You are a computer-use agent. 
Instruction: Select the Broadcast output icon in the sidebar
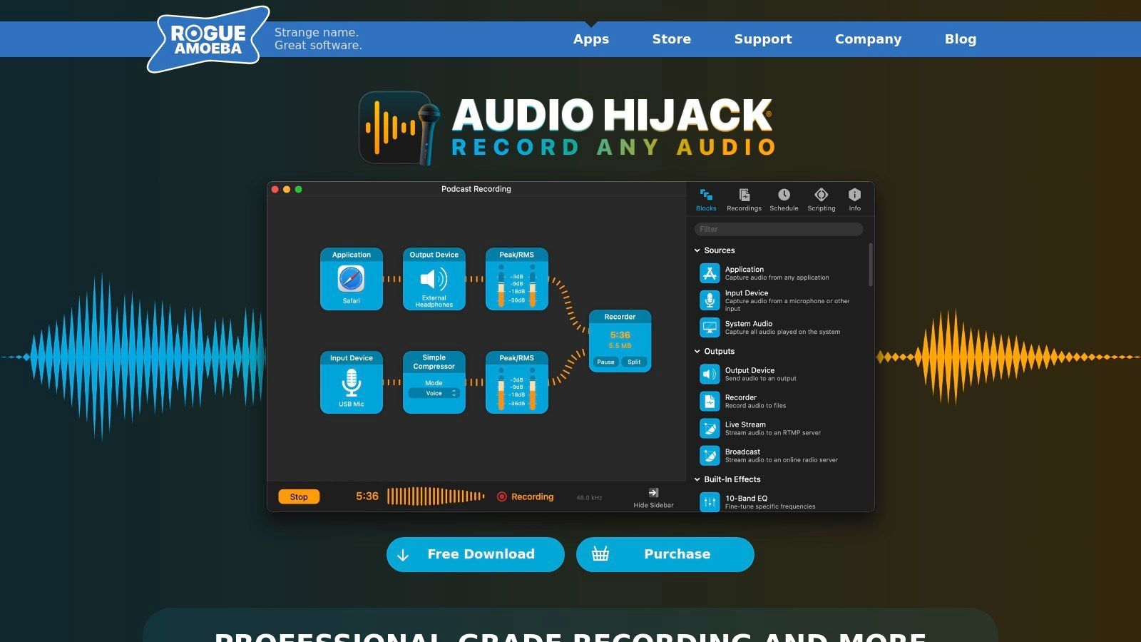click(x=710, y=456)
